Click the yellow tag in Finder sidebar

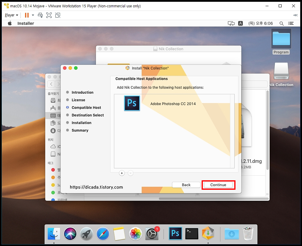click(x=53, y=185)
